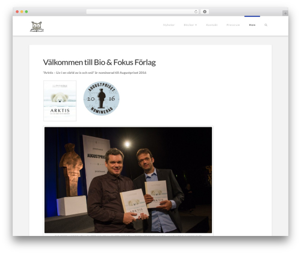301x254 pixels.
Task: Maximize the window with the green button
Action: coord(26,11)
